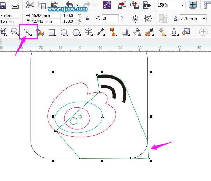Click the Print button
Screen dimensions: 211x181
coord(15,5)
